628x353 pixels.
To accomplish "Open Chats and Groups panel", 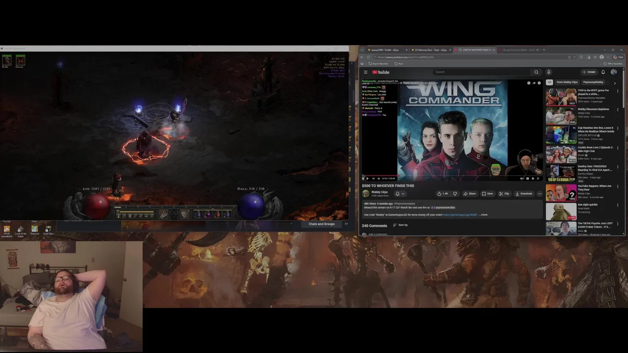I will tap(321, 224).
